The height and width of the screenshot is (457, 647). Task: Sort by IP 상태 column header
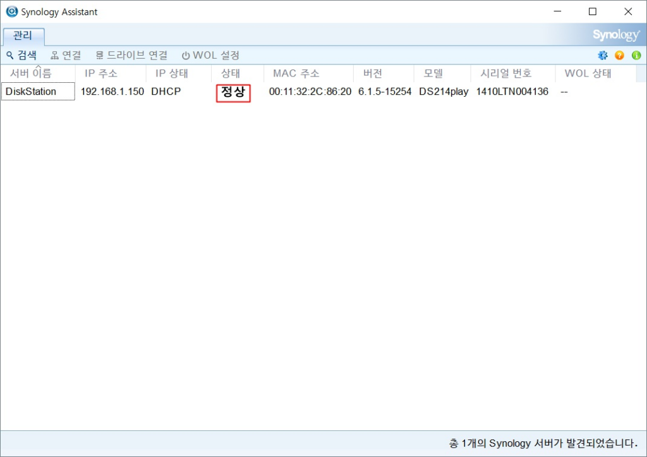pos(179,73)
